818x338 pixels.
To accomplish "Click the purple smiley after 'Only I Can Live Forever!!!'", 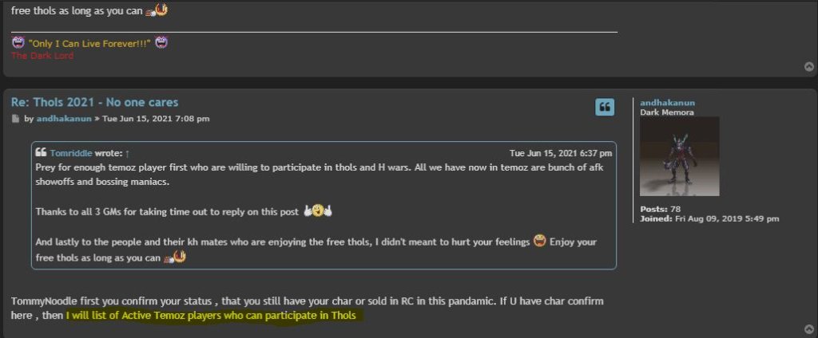I will point(161,42).
